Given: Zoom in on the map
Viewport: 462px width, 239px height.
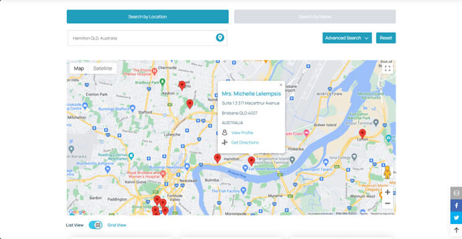Looking at the screenshot, I should coord(388,192).
